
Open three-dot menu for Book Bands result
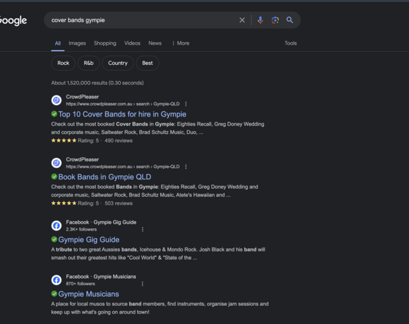click(x=186, y=167)
